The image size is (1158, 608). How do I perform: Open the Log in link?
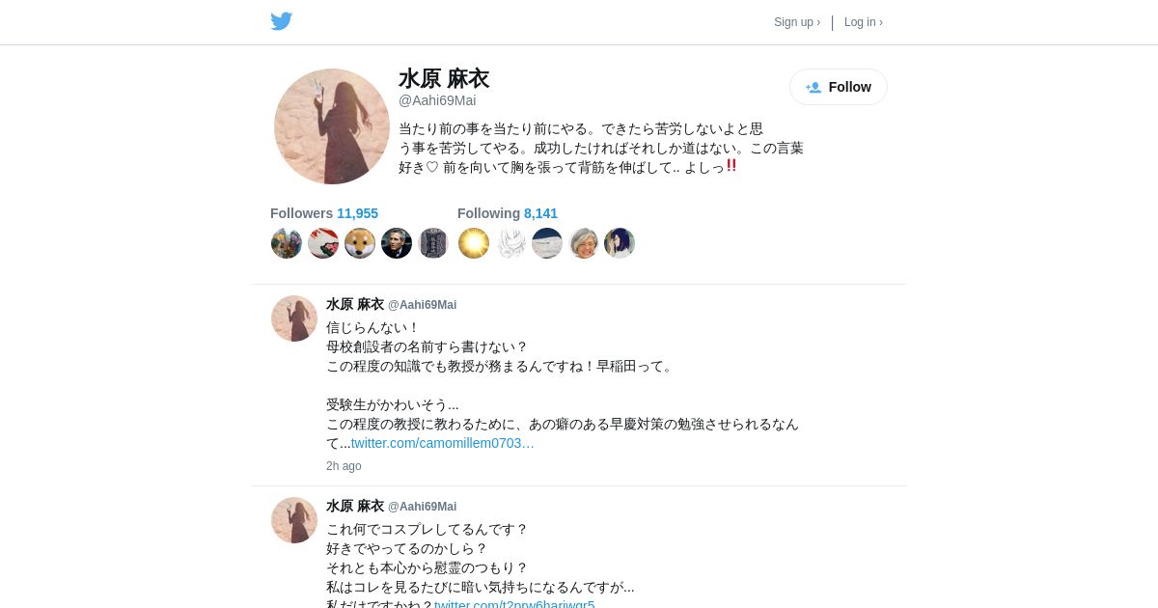[864, 22]
